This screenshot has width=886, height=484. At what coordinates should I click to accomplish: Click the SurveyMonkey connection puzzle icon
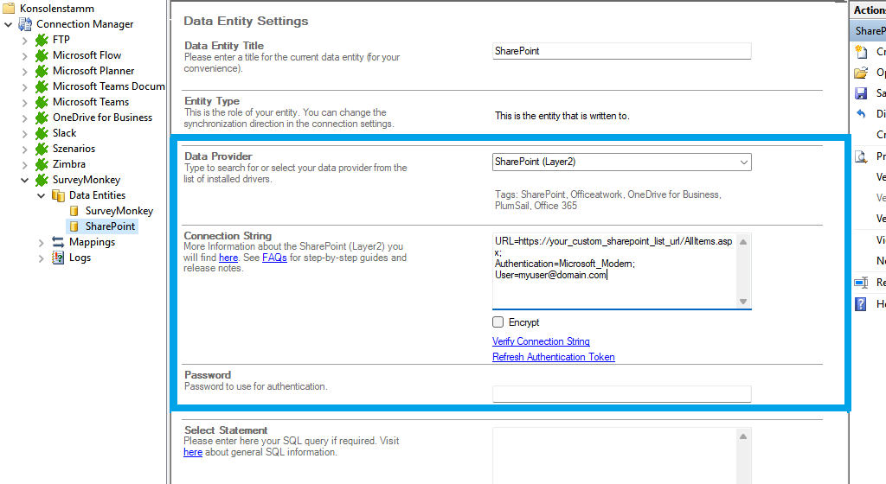pos(42,180)
